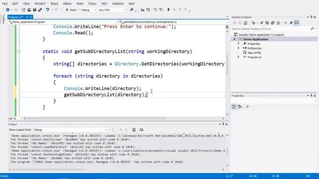The height and width of the screenshot is (179, 319).
Task: Click the Redo arrow icon
Action: coord(56,10)
